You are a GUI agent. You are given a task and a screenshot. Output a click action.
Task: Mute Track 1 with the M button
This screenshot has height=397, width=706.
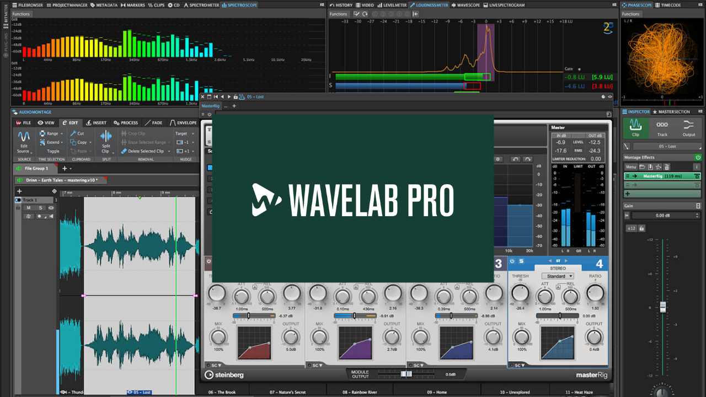coord(29,208)
